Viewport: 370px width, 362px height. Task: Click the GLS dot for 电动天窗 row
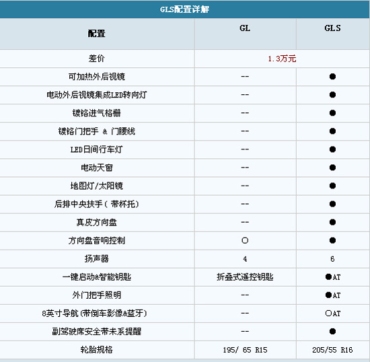coord(332,168)
